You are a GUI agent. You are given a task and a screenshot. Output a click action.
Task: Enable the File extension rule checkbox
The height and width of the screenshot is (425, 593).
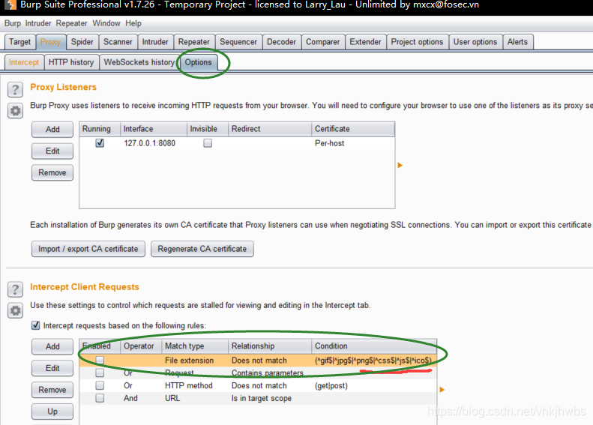point(100,360)
